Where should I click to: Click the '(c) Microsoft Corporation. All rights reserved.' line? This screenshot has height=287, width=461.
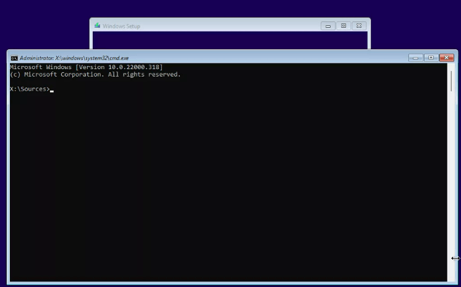pos(95,75)
